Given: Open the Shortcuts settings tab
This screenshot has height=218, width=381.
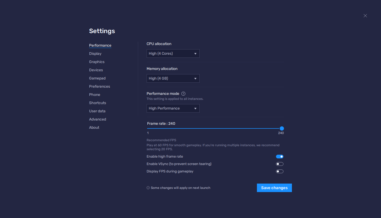Looking at the screenshot, I should [x=98, y=103].
